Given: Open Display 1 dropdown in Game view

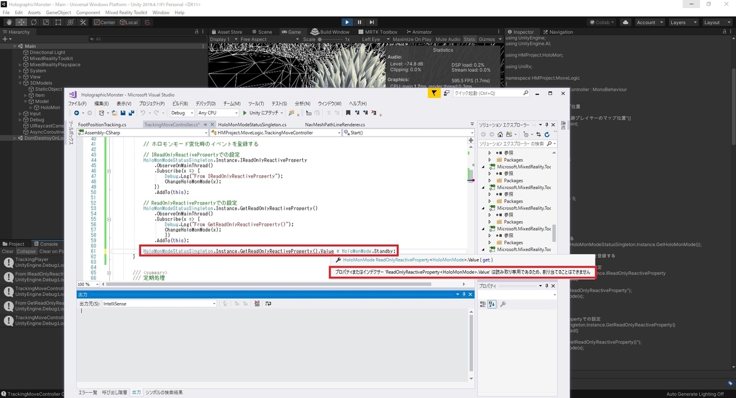Looking at the screenshot, I should click(223, 39).
